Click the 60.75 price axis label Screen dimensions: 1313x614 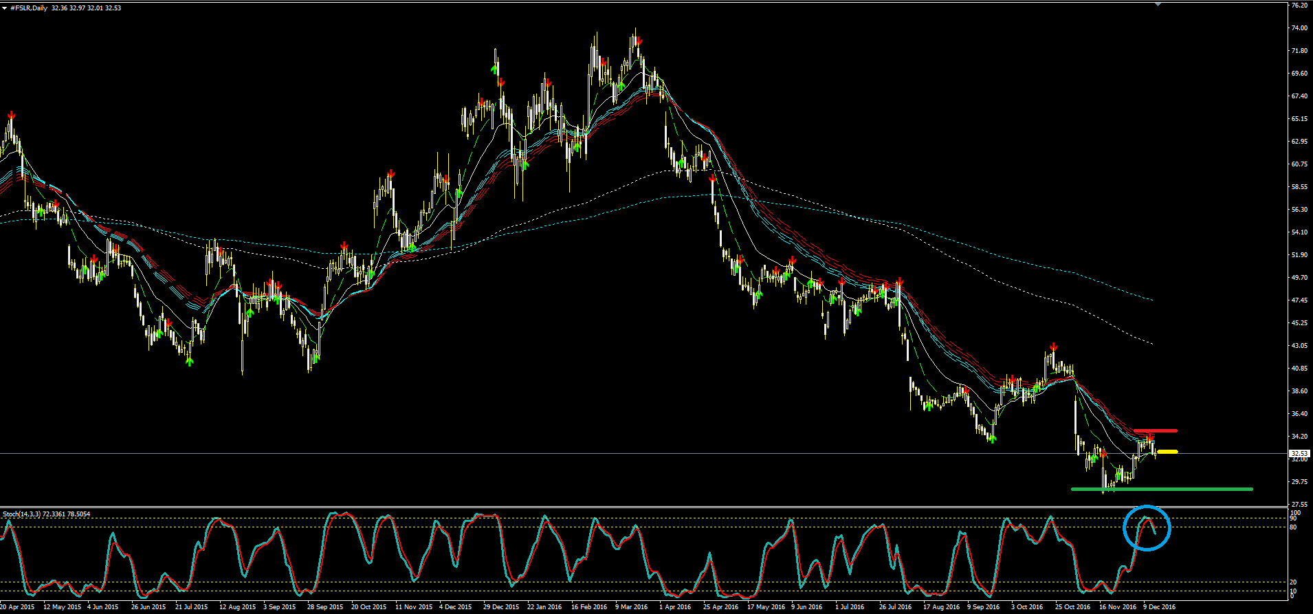tap(1299, 164)
